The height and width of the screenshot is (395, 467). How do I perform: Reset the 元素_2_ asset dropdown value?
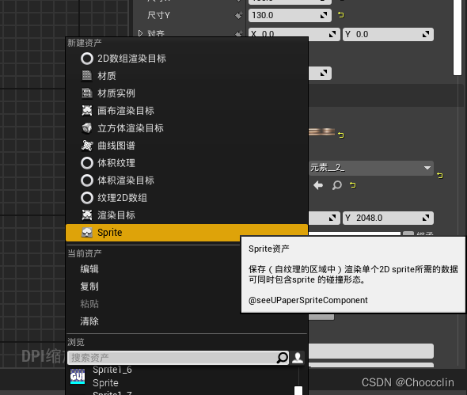440,175
